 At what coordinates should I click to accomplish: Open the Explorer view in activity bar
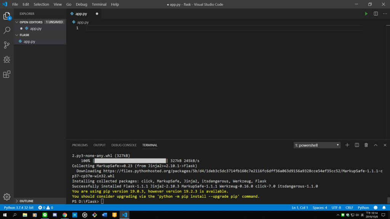coord(7,16)
